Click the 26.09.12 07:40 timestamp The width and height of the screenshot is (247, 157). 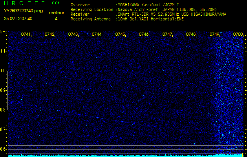pyautogui.click(x=18, y=18)
